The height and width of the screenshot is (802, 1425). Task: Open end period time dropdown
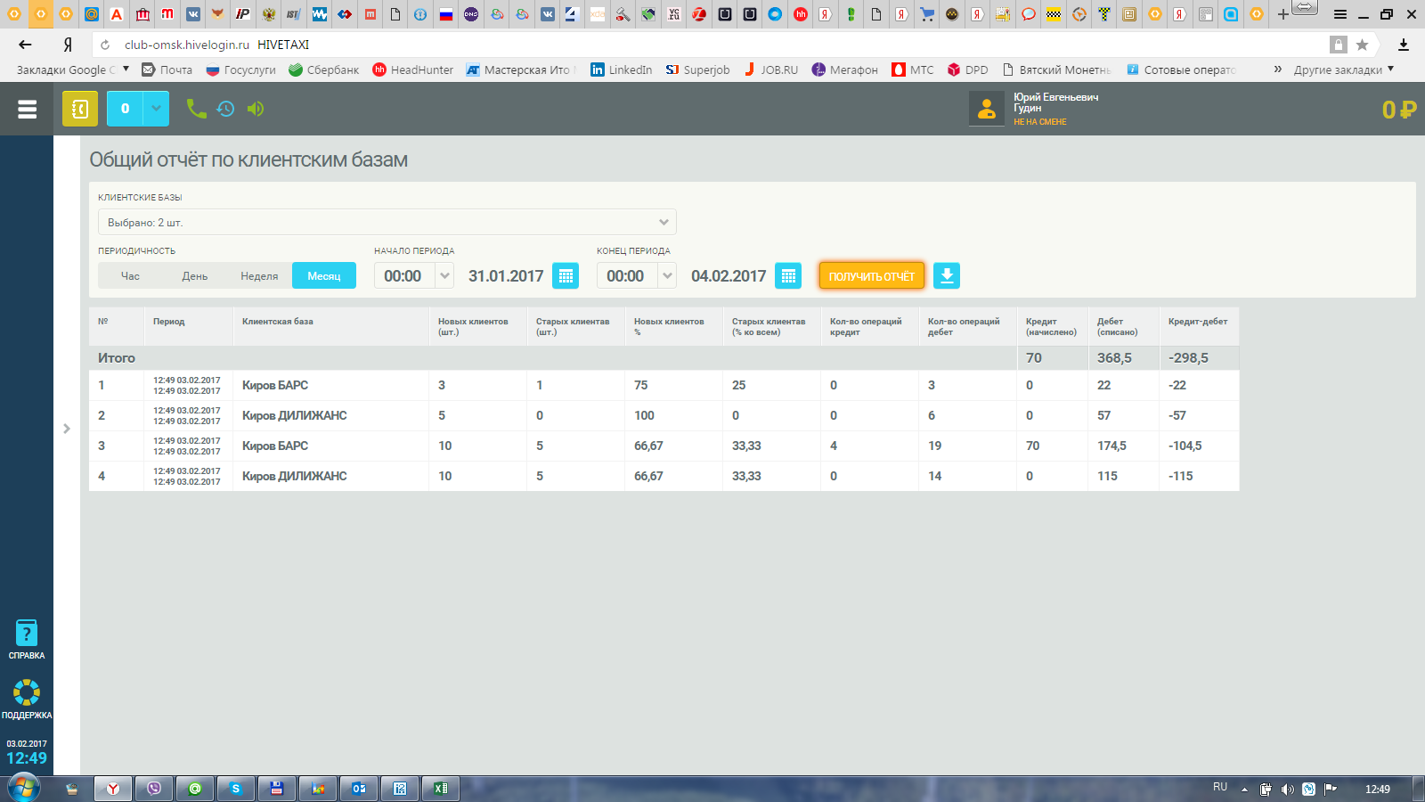point(667,276)
